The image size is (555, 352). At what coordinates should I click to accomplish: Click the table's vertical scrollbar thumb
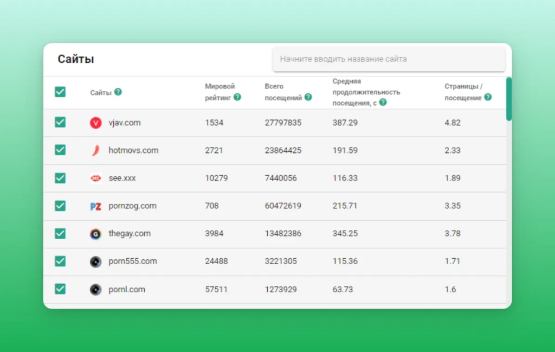point(509,99)
